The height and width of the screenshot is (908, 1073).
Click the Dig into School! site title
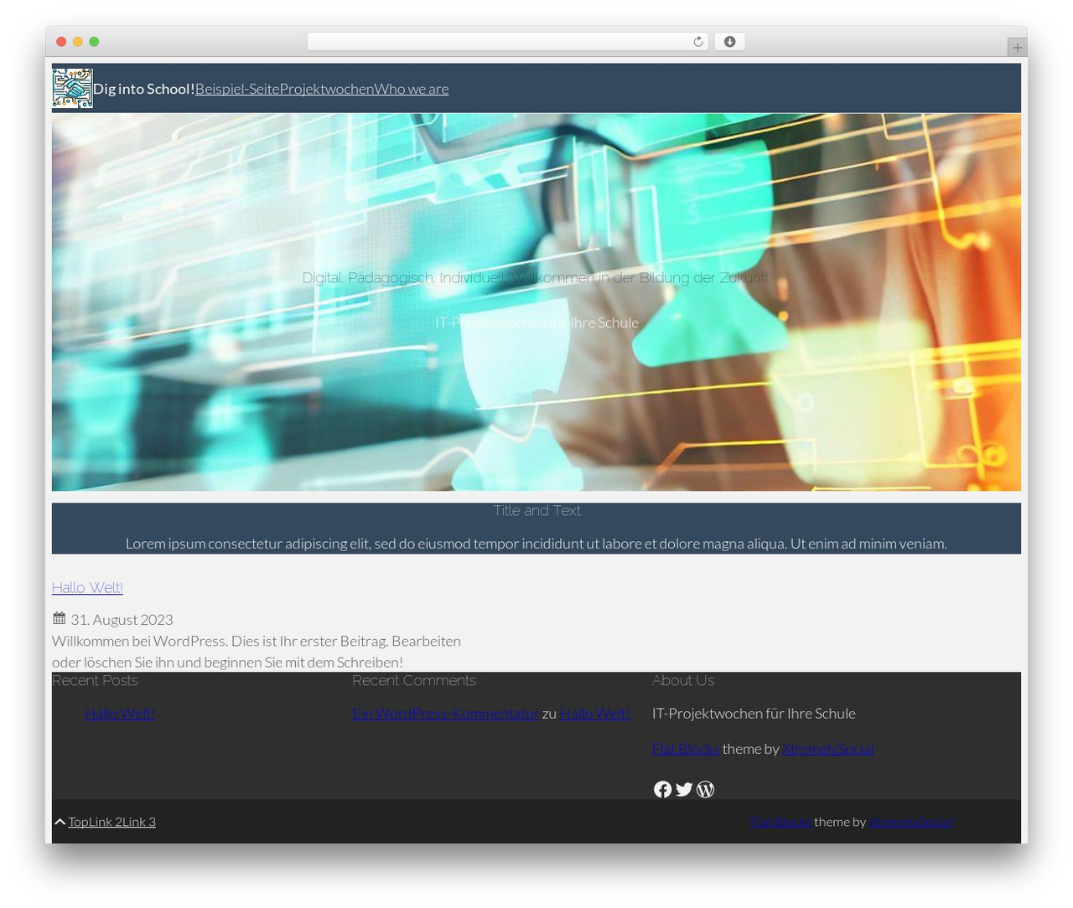(x=144, y=89)
